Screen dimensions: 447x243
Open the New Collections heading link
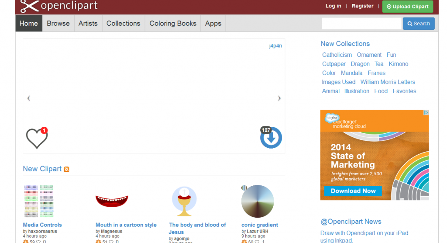point(345,44)
